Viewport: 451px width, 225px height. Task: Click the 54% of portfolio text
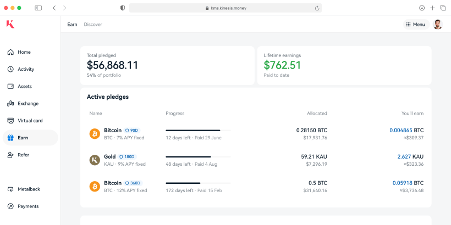(x=104, y=75)
